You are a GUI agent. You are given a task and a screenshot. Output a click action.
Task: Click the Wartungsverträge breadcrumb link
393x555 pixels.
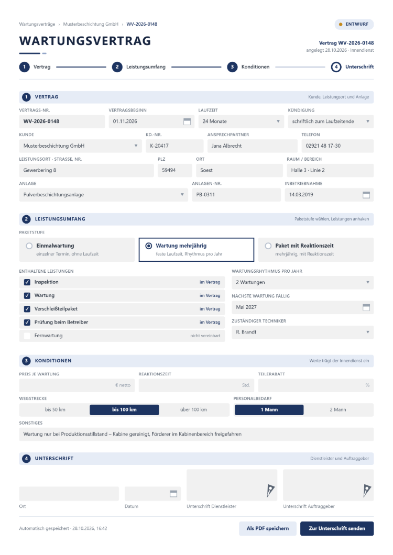[x=37, y=24]
